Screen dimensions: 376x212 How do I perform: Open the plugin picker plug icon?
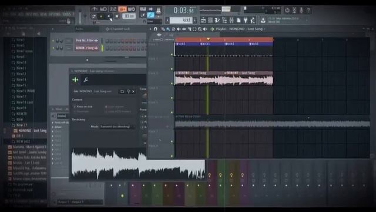(246, 21)
